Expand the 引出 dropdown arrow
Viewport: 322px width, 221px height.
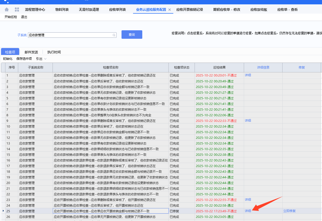45,59
